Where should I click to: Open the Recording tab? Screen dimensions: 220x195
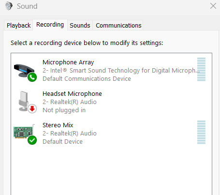click(50, 25)
